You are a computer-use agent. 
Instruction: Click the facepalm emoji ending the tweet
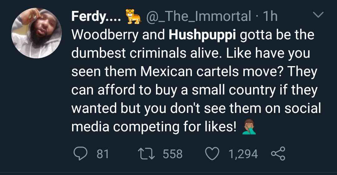coord(249,127)
